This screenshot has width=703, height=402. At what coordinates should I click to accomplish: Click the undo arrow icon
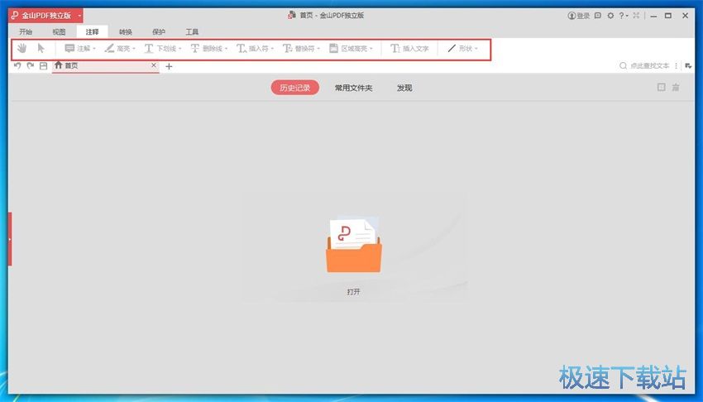coord(17,66)
